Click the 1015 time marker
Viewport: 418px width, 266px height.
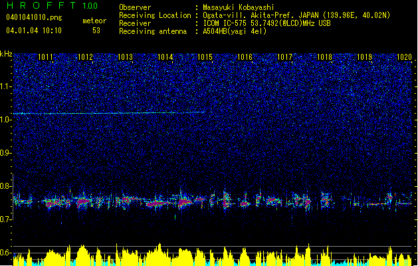point(205,57)
